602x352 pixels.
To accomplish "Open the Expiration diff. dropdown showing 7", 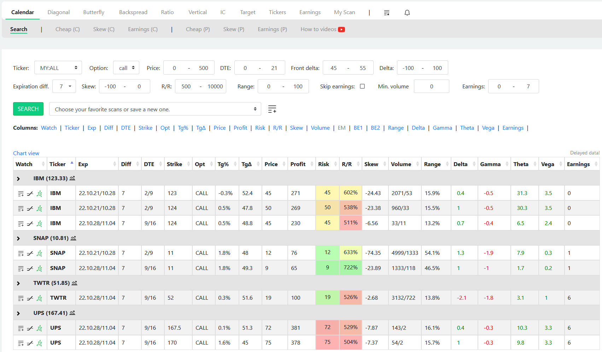I will click(64, 86).
